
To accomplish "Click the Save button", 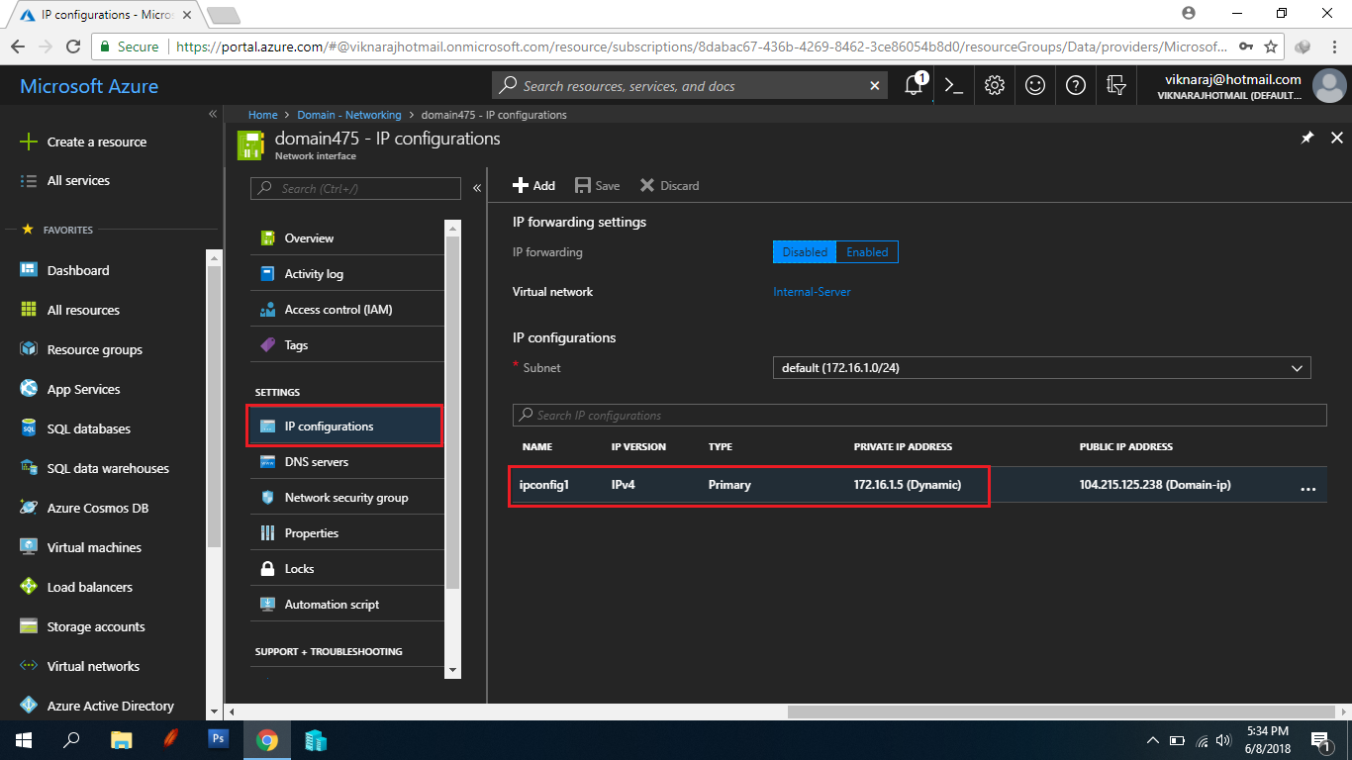I will (597, 185).
